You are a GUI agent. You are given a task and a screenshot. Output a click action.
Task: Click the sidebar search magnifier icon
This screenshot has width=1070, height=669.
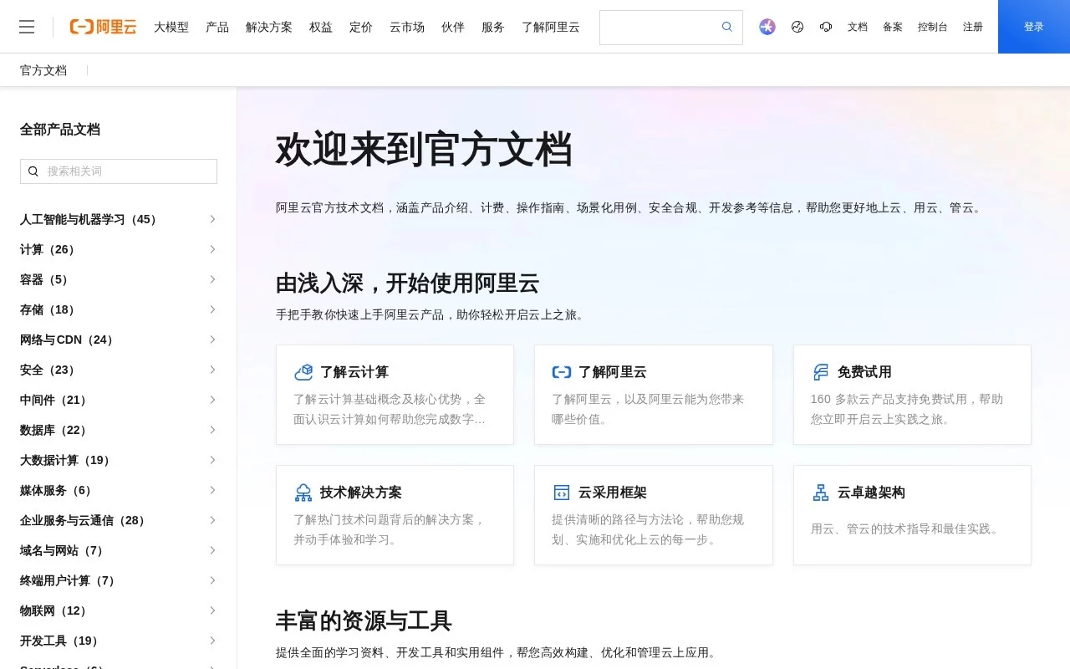point(33,171)
